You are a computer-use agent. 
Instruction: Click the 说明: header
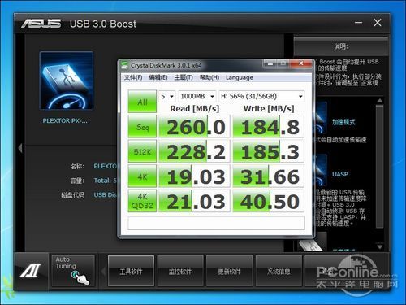[341, 46]
